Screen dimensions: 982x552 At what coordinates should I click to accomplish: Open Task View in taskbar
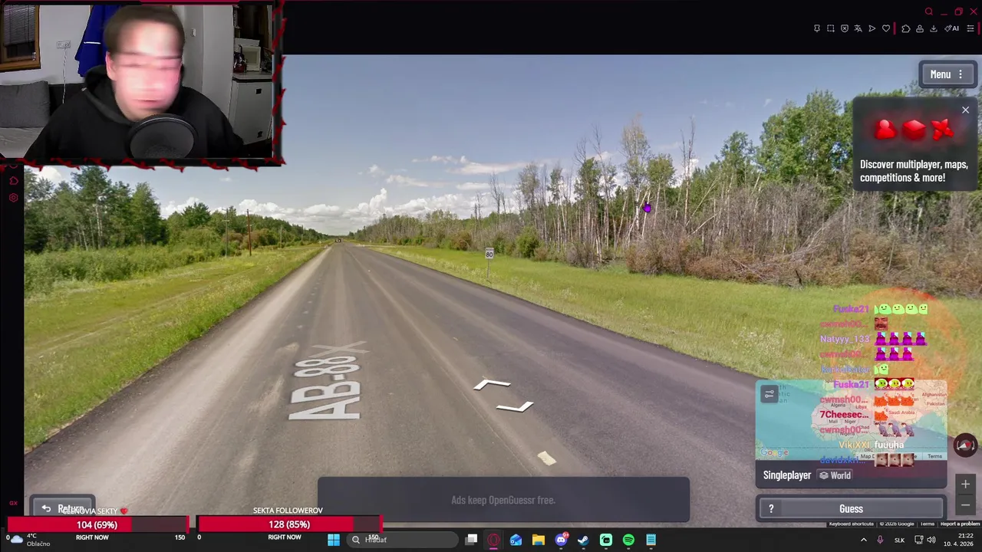pyautogui.click(x=472, y=540)
